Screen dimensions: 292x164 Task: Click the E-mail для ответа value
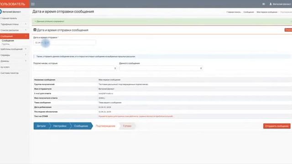click(105, 93)
